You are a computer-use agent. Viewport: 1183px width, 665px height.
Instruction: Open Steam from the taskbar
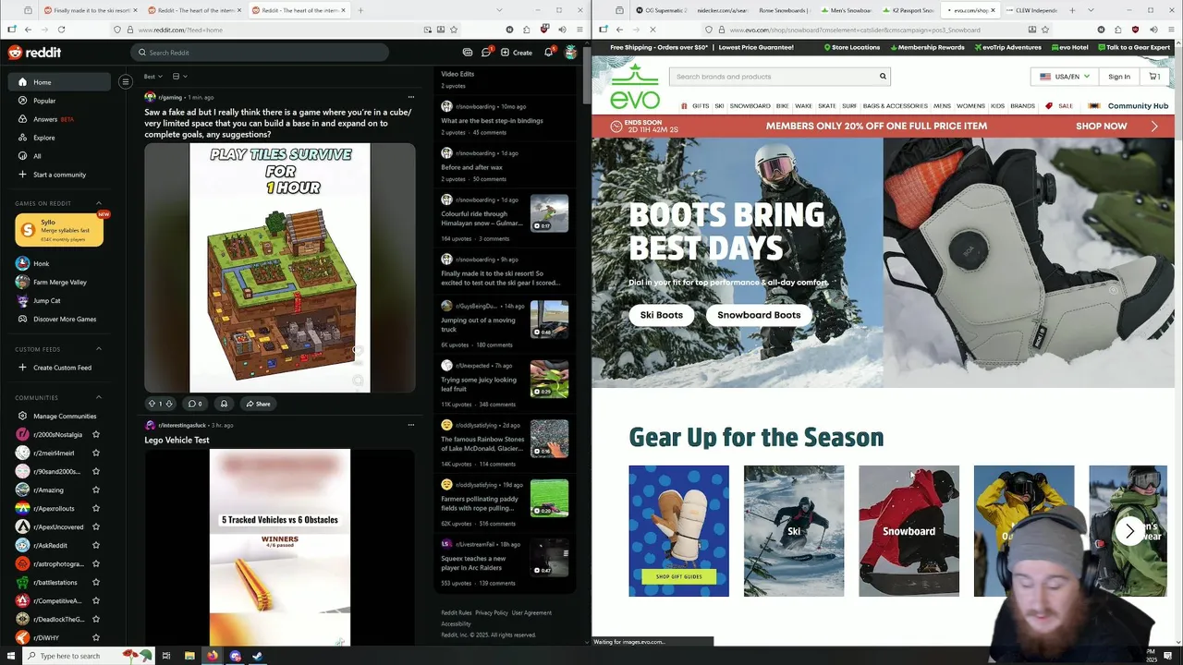(258, 656)
